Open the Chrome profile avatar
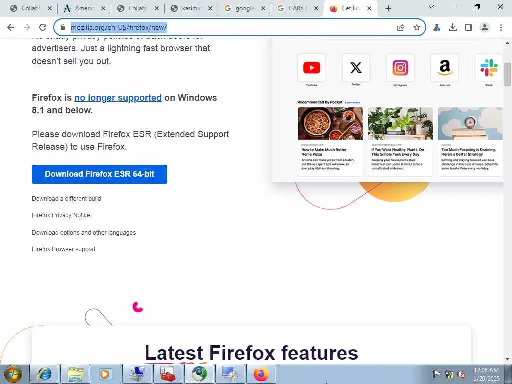 tap(485, 27)
